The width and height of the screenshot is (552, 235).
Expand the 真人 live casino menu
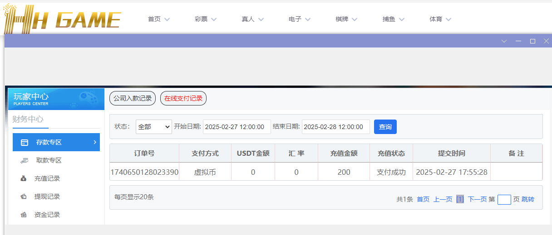point(252,19)
